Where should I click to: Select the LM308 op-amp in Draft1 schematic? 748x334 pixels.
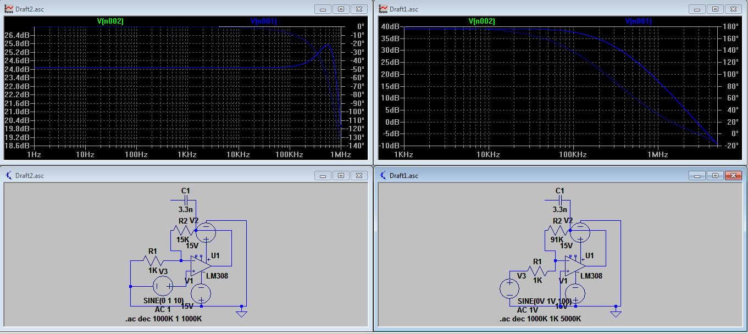click(x=573, y=266)
